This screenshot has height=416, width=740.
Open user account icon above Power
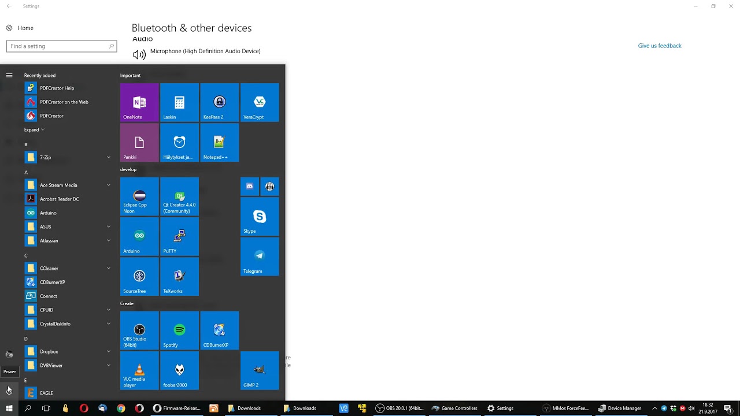(x=9, y=354)
